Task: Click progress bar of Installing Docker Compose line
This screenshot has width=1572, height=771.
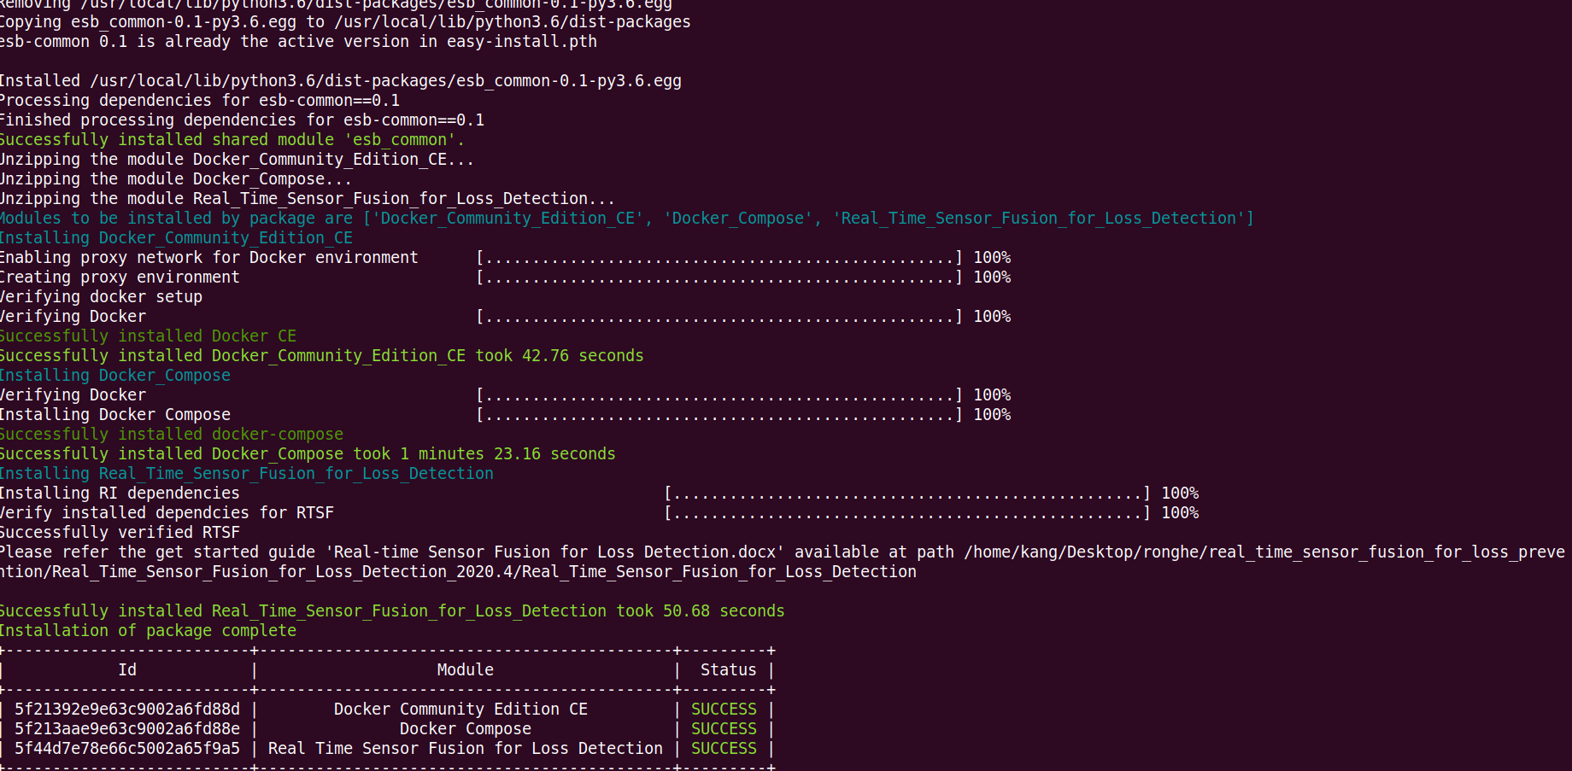Action: click(719, 415)
